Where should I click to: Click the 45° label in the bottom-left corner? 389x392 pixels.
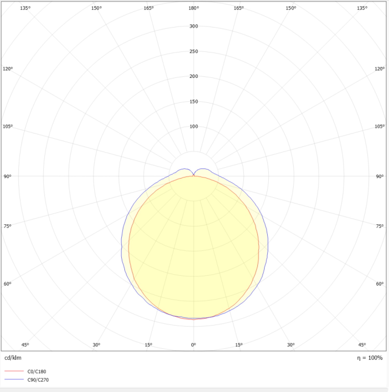click(25, 345)
